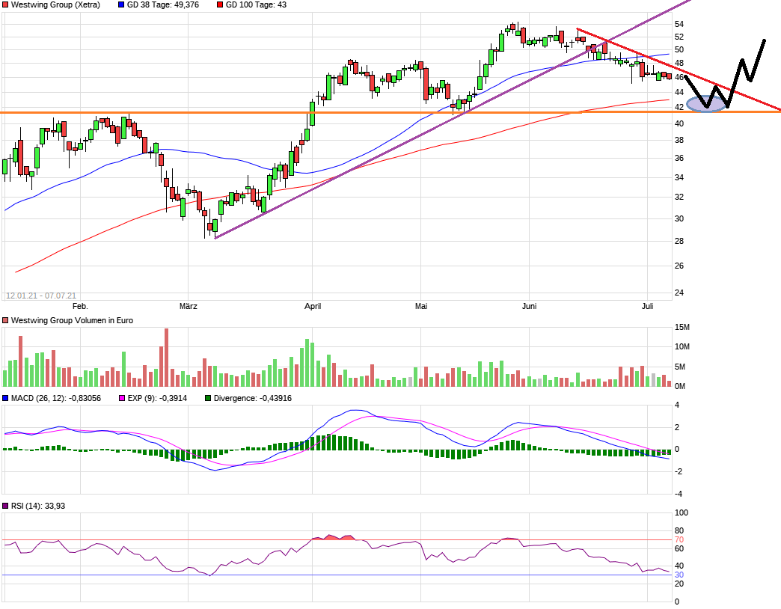
Task: Click the purple RSI (14) legend swatch
Action: [5, 506]
